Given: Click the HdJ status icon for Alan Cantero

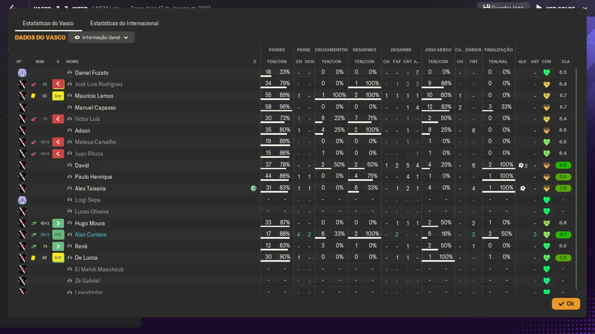Looking at the screenshot, I should (x=58, y=234).
